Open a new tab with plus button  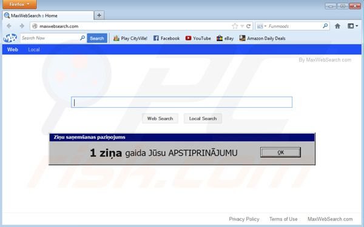pyautogui.click(x=99, y=16)
